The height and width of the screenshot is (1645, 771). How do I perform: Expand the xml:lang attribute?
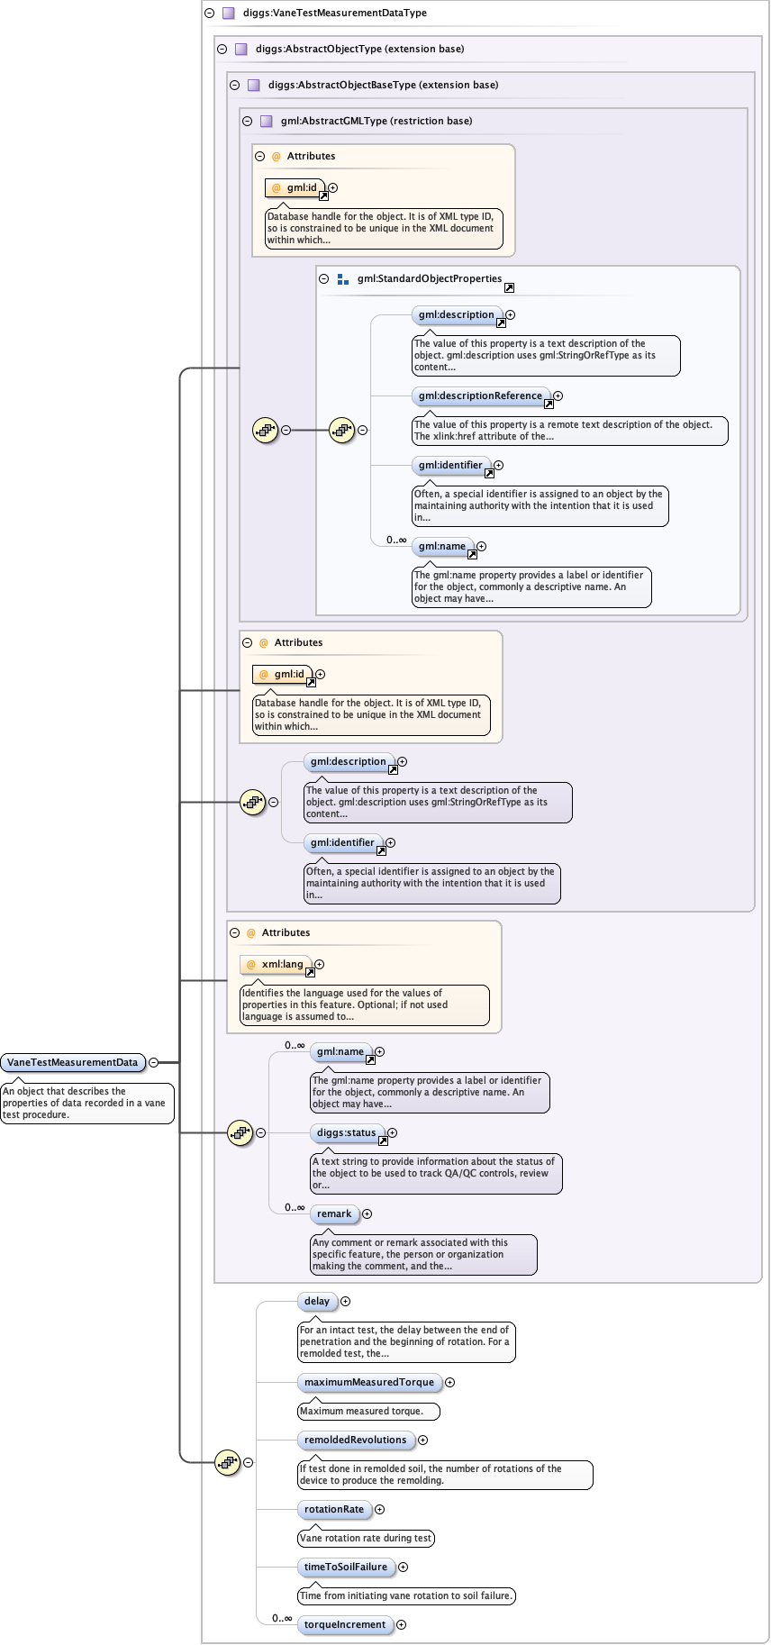319,965
